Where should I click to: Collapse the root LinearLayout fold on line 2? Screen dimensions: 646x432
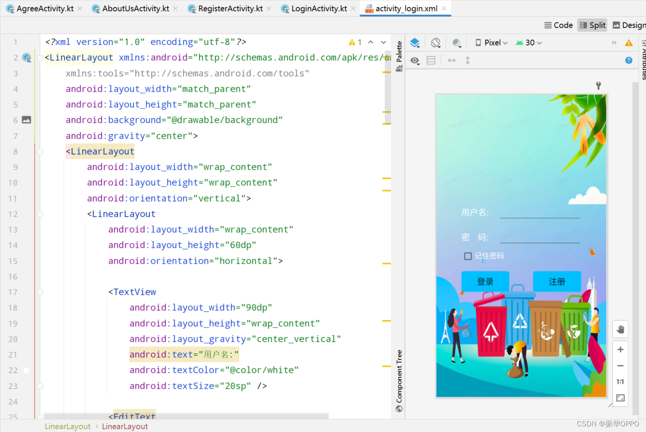point(40,58)
